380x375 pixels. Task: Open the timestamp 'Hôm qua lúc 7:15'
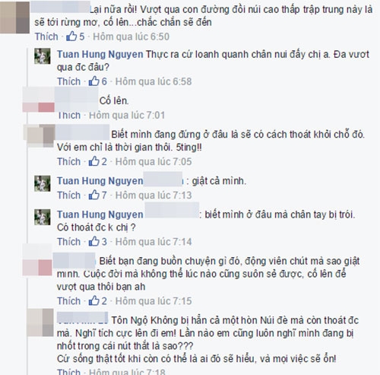coord(154,301)
